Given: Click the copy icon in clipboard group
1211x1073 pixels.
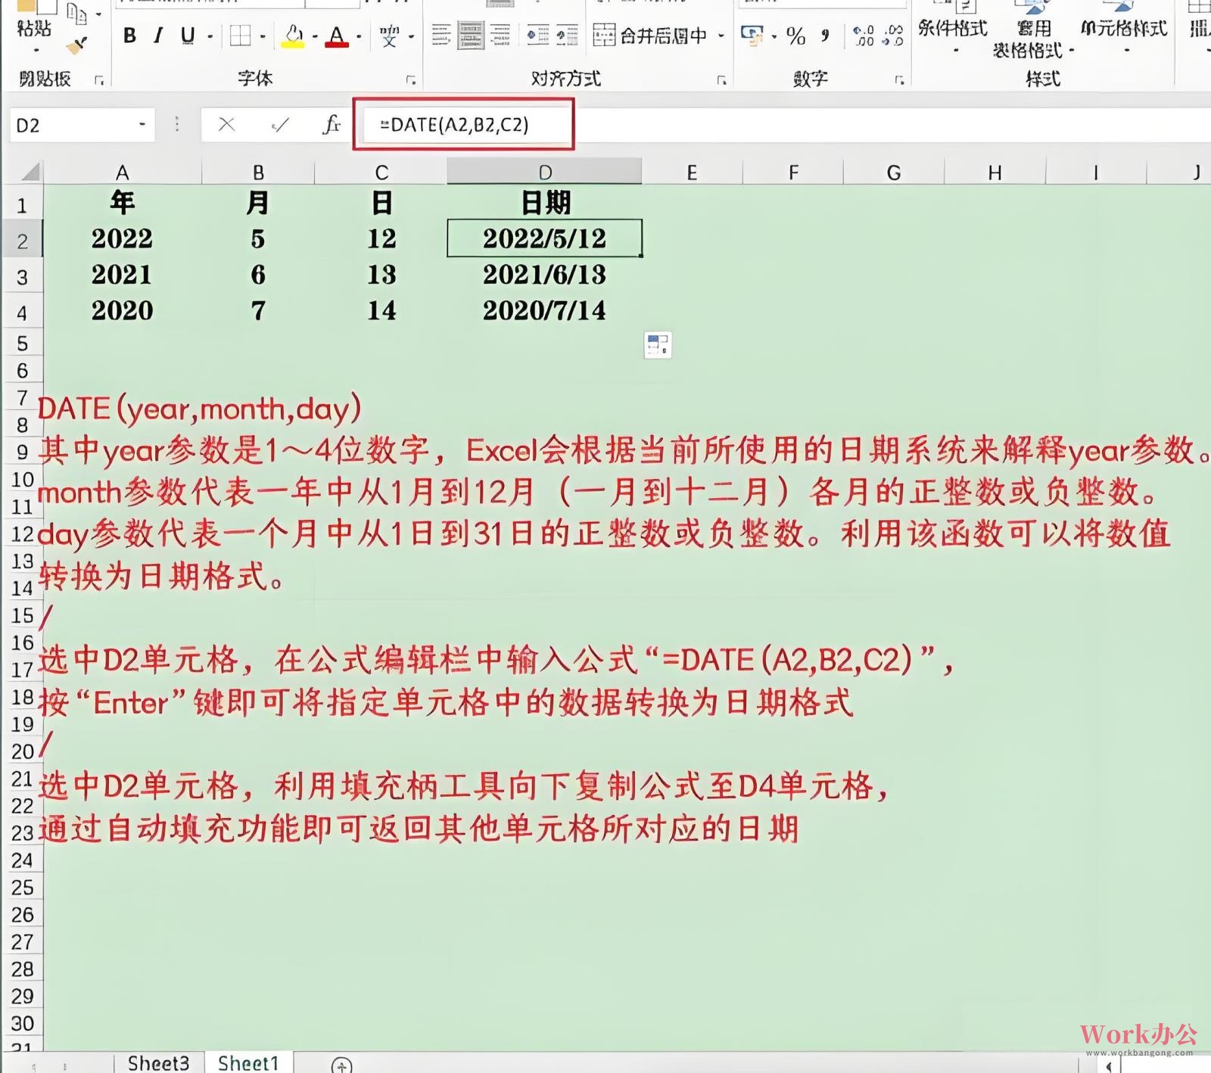Looking at the screenshot, I should coord(76,13).
